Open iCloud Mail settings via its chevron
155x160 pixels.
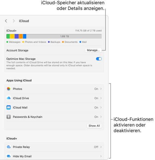click(101, 107)
